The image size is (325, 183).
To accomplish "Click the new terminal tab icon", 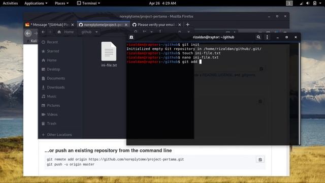I will (x=131, y=37).
